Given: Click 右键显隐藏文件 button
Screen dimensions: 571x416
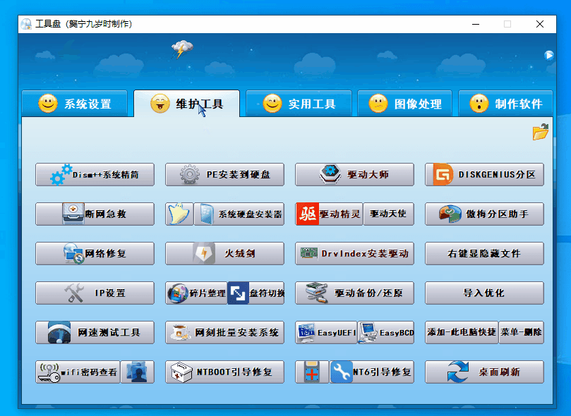Looking at the screenshot, I should 484,254.
